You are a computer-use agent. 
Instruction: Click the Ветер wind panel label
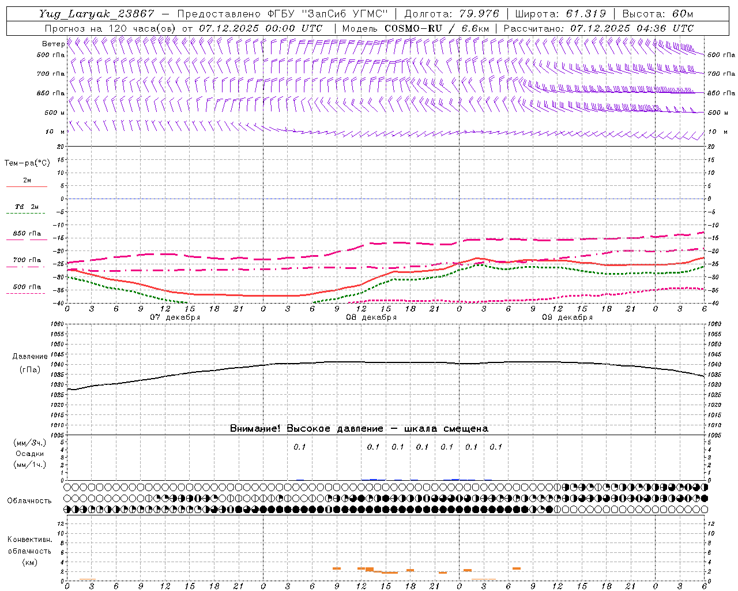tap(53, 44)
